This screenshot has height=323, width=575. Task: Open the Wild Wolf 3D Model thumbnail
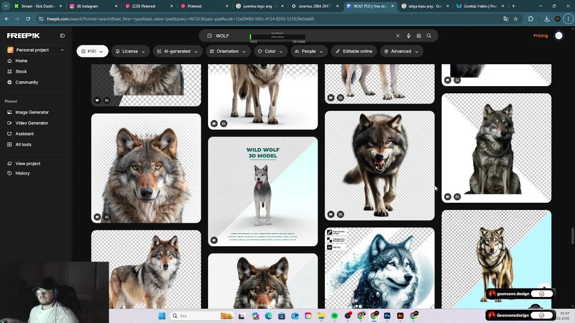(x=263, y=192)
